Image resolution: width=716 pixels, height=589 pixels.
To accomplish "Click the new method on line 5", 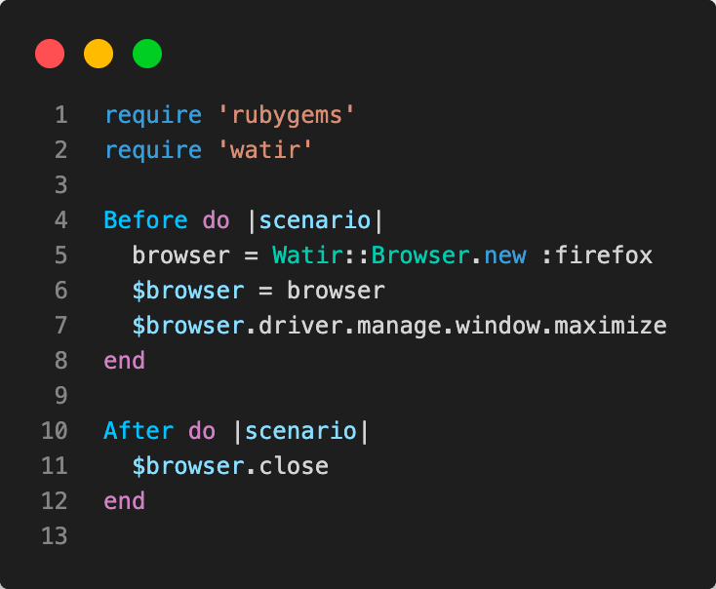I will (x=505, y=255).
